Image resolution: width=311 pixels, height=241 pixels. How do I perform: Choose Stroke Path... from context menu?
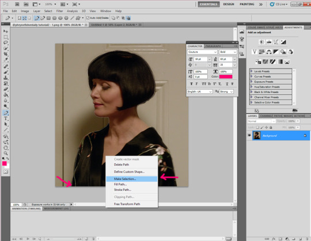tap(123, 190)
